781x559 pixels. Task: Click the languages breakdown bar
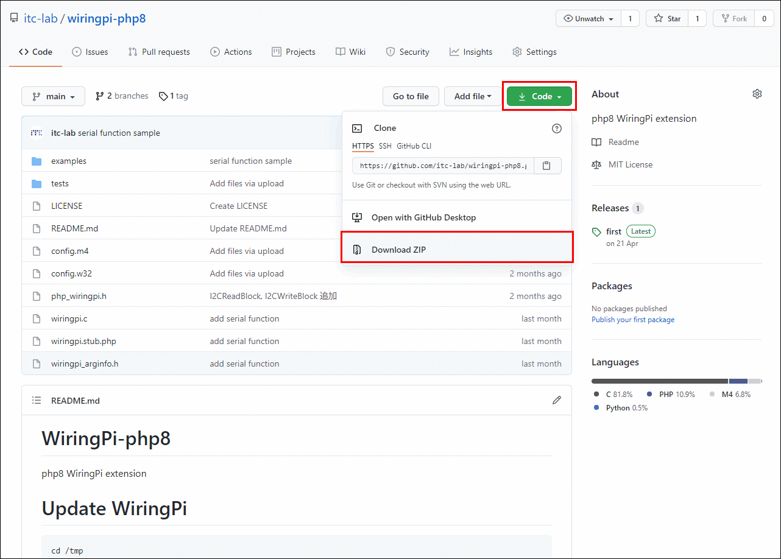point(677,381)
